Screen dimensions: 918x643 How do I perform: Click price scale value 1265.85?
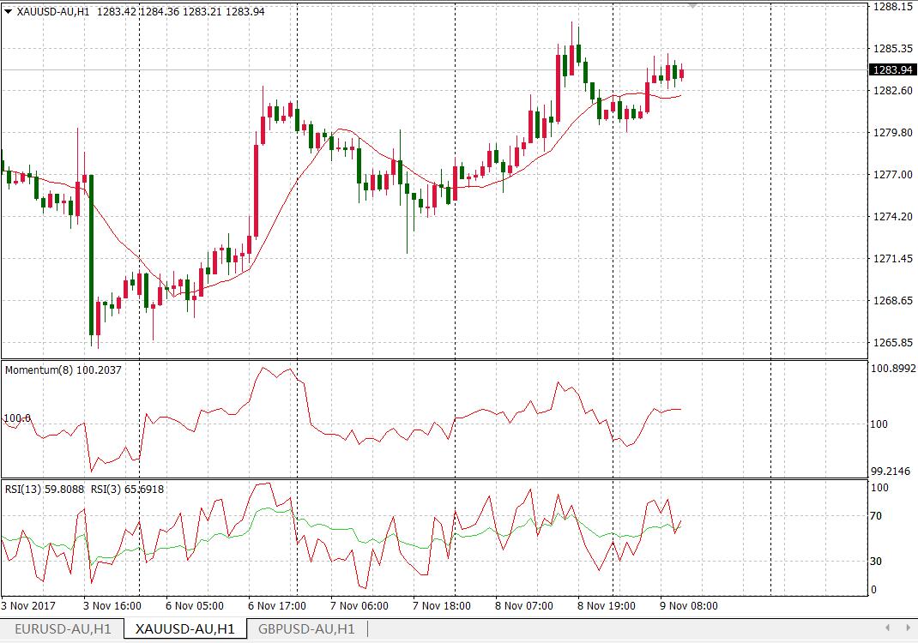pyautogui.click(x=893, y=343)
